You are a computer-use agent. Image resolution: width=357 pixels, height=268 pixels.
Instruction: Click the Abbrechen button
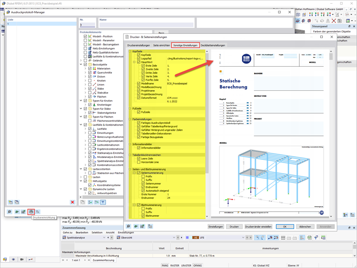point(305,227)
